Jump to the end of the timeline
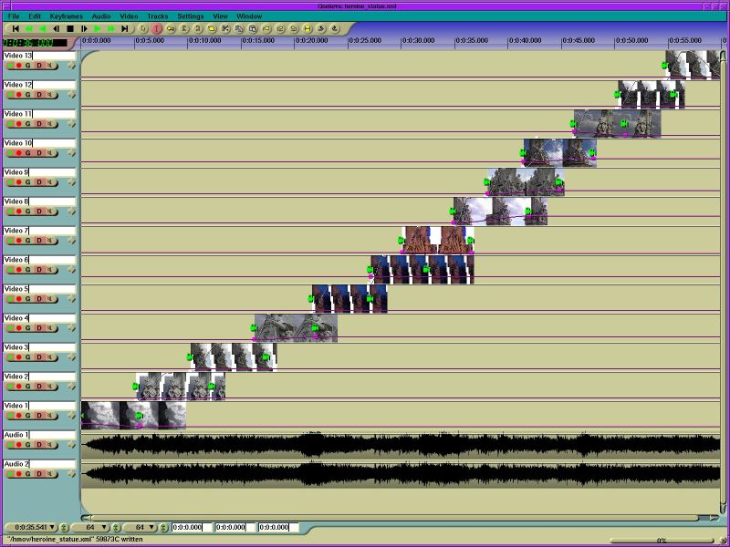Image resolution: width=730 pixels, height=547 pixels. point(124,29)
